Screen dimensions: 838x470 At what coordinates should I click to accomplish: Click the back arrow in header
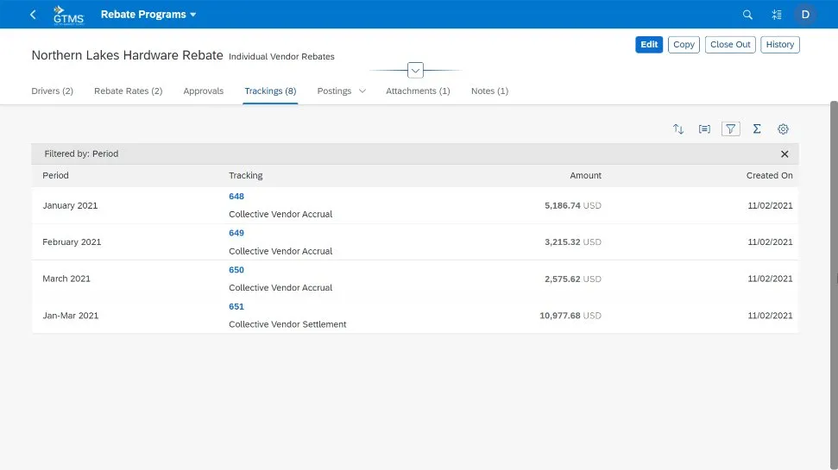33,15
